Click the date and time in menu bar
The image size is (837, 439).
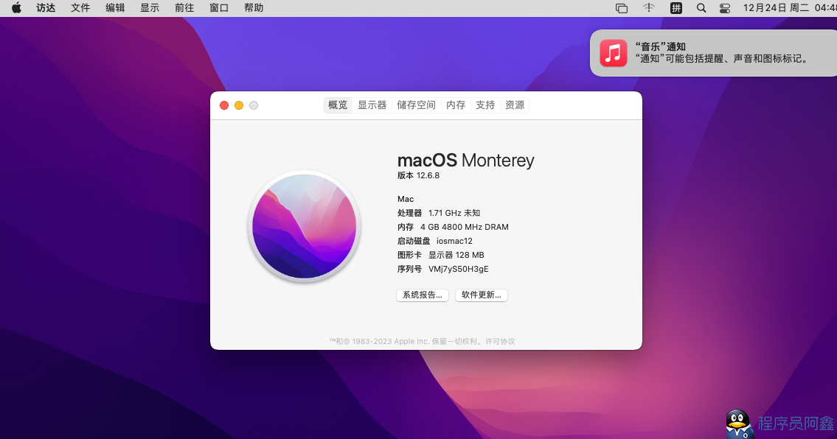[790, 8]
